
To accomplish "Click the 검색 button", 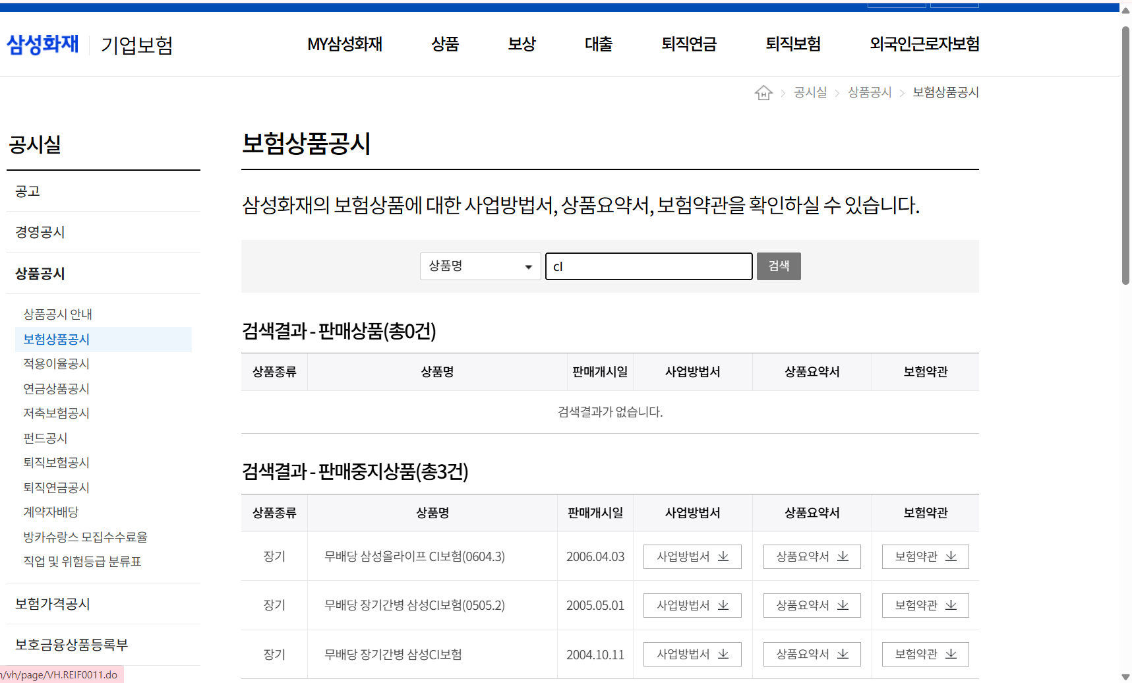I will (x=779, y=266).
